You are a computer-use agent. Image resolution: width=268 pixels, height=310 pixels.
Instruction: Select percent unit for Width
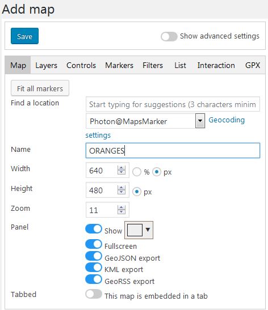(137, 172)
